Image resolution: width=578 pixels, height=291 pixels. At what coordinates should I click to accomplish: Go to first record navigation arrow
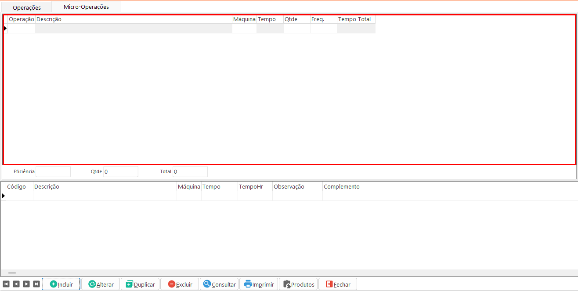(x=6, y=284)
